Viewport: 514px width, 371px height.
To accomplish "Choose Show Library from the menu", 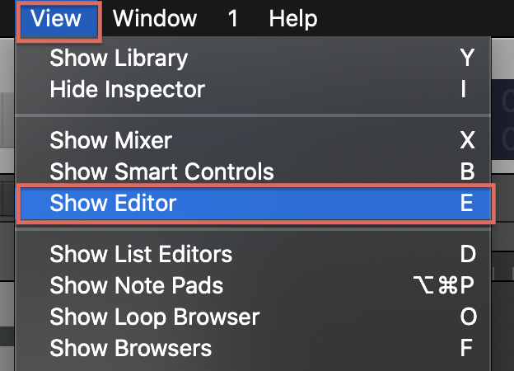I will (119, 59).
